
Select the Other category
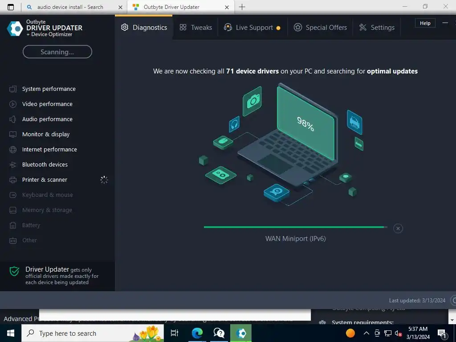coord(29,240)
